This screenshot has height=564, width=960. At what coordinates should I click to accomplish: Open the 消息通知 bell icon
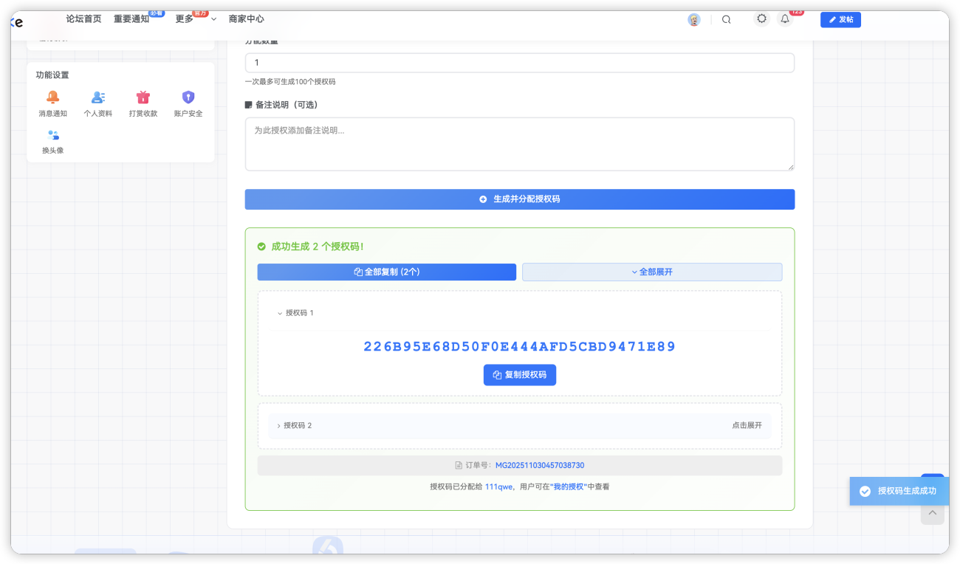(x=52, y=97)
